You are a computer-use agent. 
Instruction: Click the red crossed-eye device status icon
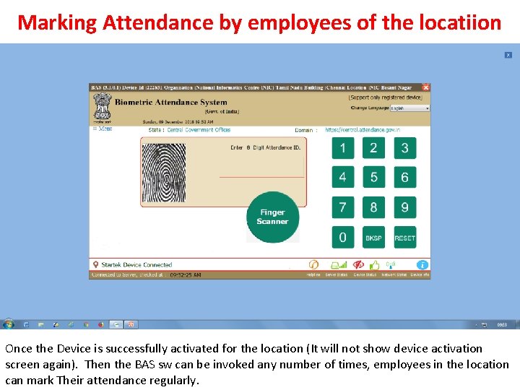click(x=358, y=264)
